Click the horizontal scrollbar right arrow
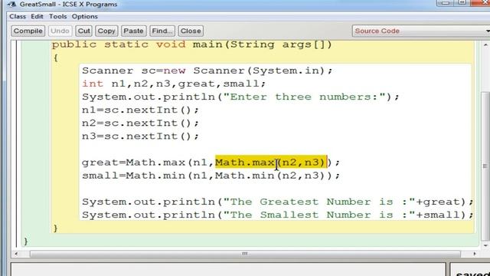The height and width of the screenshot is (276, 490). [x=475, y=254]
